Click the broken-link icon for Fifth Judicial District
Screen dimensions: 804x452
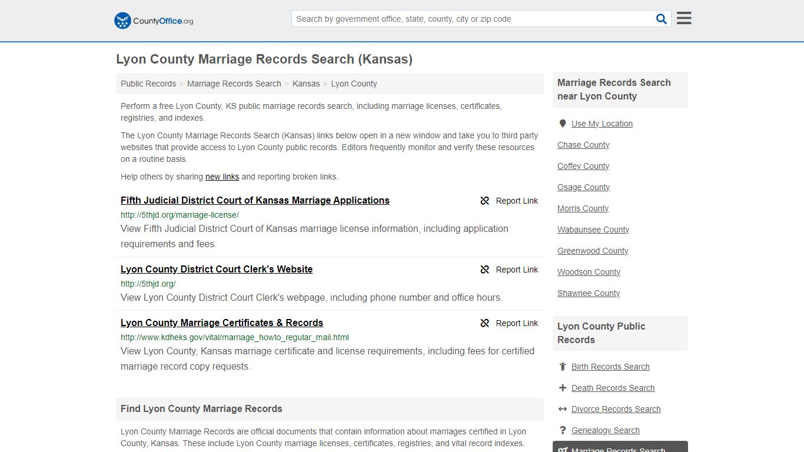485,201
